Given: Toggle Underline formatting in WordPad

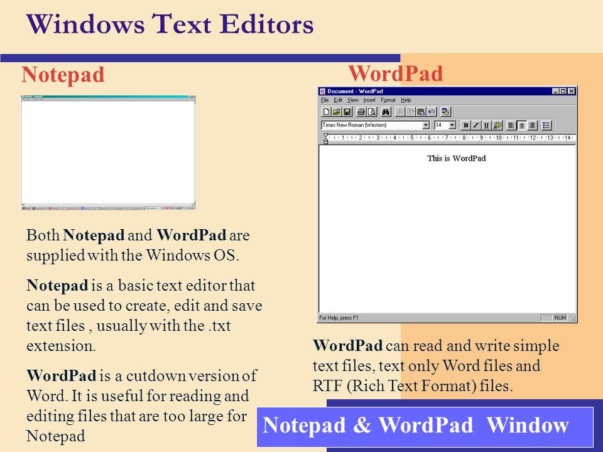Looking at the screenshot, I should pyautogui.click(x=486, y=126).
